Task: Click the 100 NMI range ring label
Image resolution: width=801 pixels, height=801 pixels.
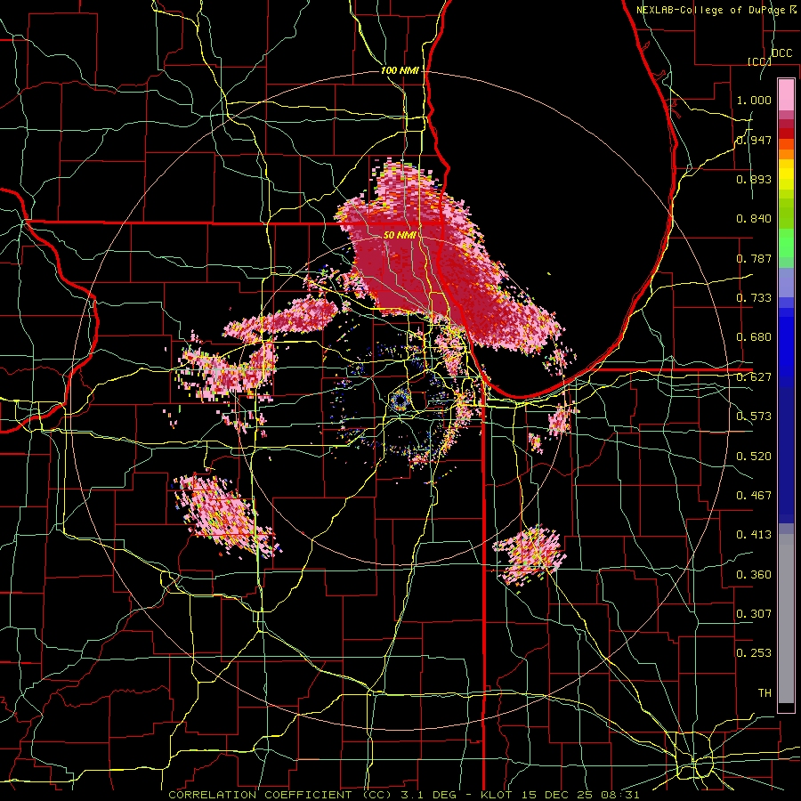Action: coord(399,70)
